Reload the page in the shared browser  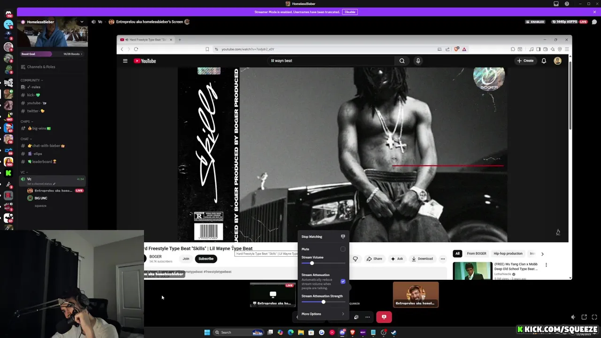coord(136,49)
